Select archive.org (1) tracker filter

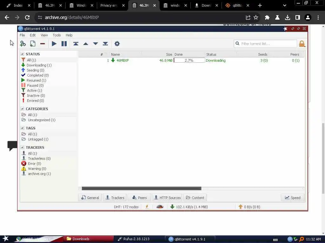tap(39, 174)
